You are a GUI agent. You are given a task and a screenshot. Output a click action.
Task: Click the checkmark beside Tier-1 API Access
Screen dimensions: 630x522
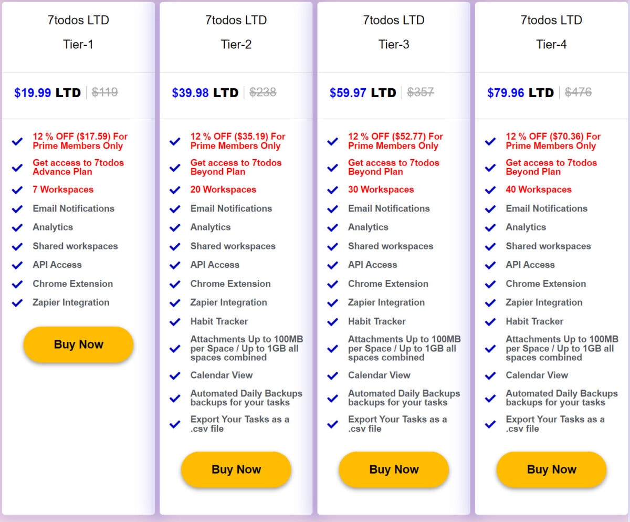point(17,265)
